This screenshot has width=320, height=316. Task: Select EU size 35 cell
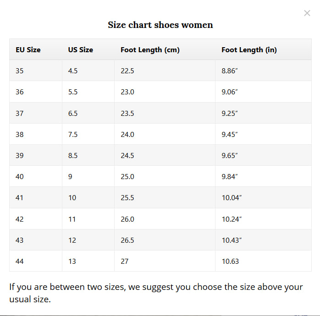[20, 71]
